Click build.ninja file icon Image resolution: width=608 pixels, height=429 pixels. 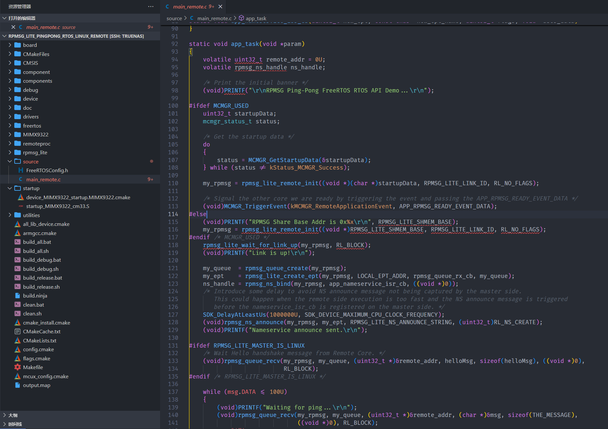[x=18, y=296]
